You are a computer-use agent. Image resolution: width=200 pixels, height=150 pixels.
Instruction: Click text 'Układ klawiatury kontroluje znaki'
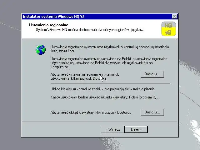75,89
